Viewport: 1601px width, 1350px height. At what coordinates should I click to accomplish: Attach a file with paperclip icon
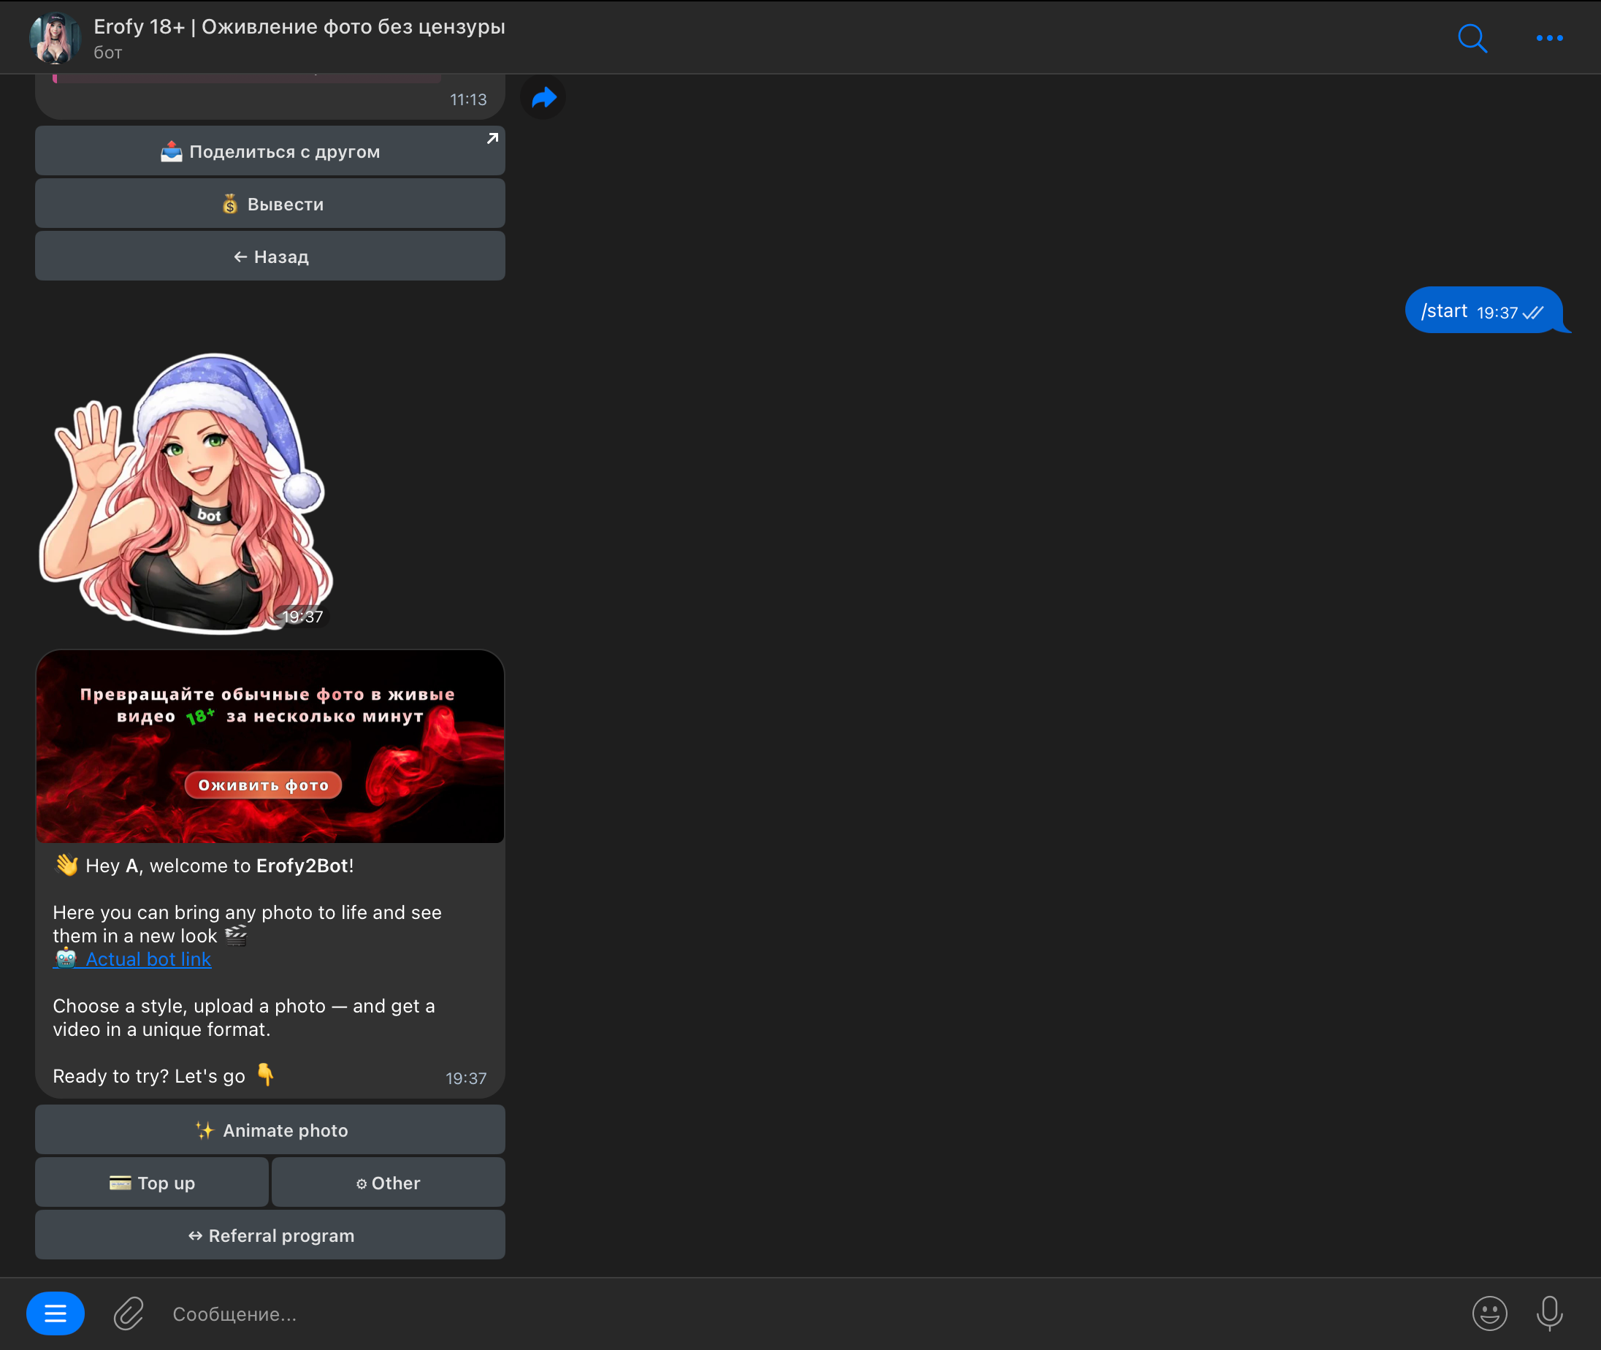[129, 1313]
